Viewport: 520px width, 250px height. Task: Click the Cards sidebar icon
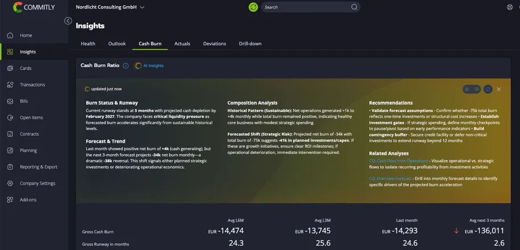[x=10, y=68]
